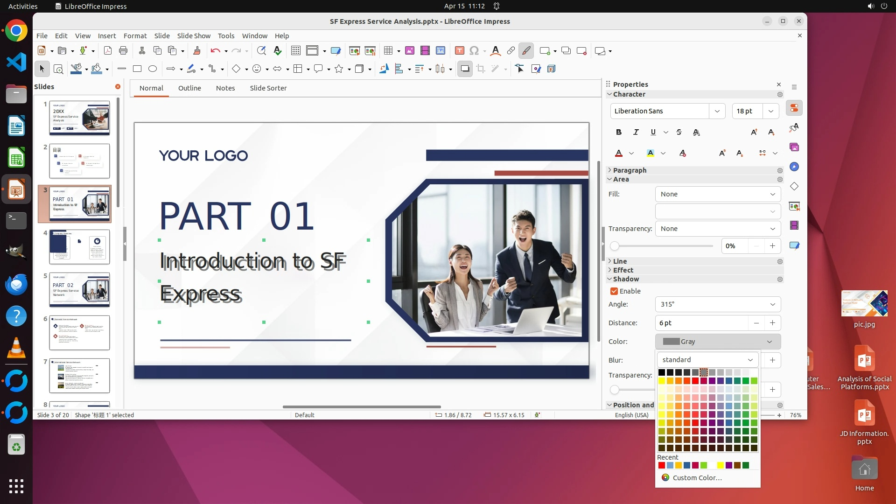Open the Slide Show menu
Image resolution: width=896 pixels, height=504 pixels.
click(x=194, y=36)
